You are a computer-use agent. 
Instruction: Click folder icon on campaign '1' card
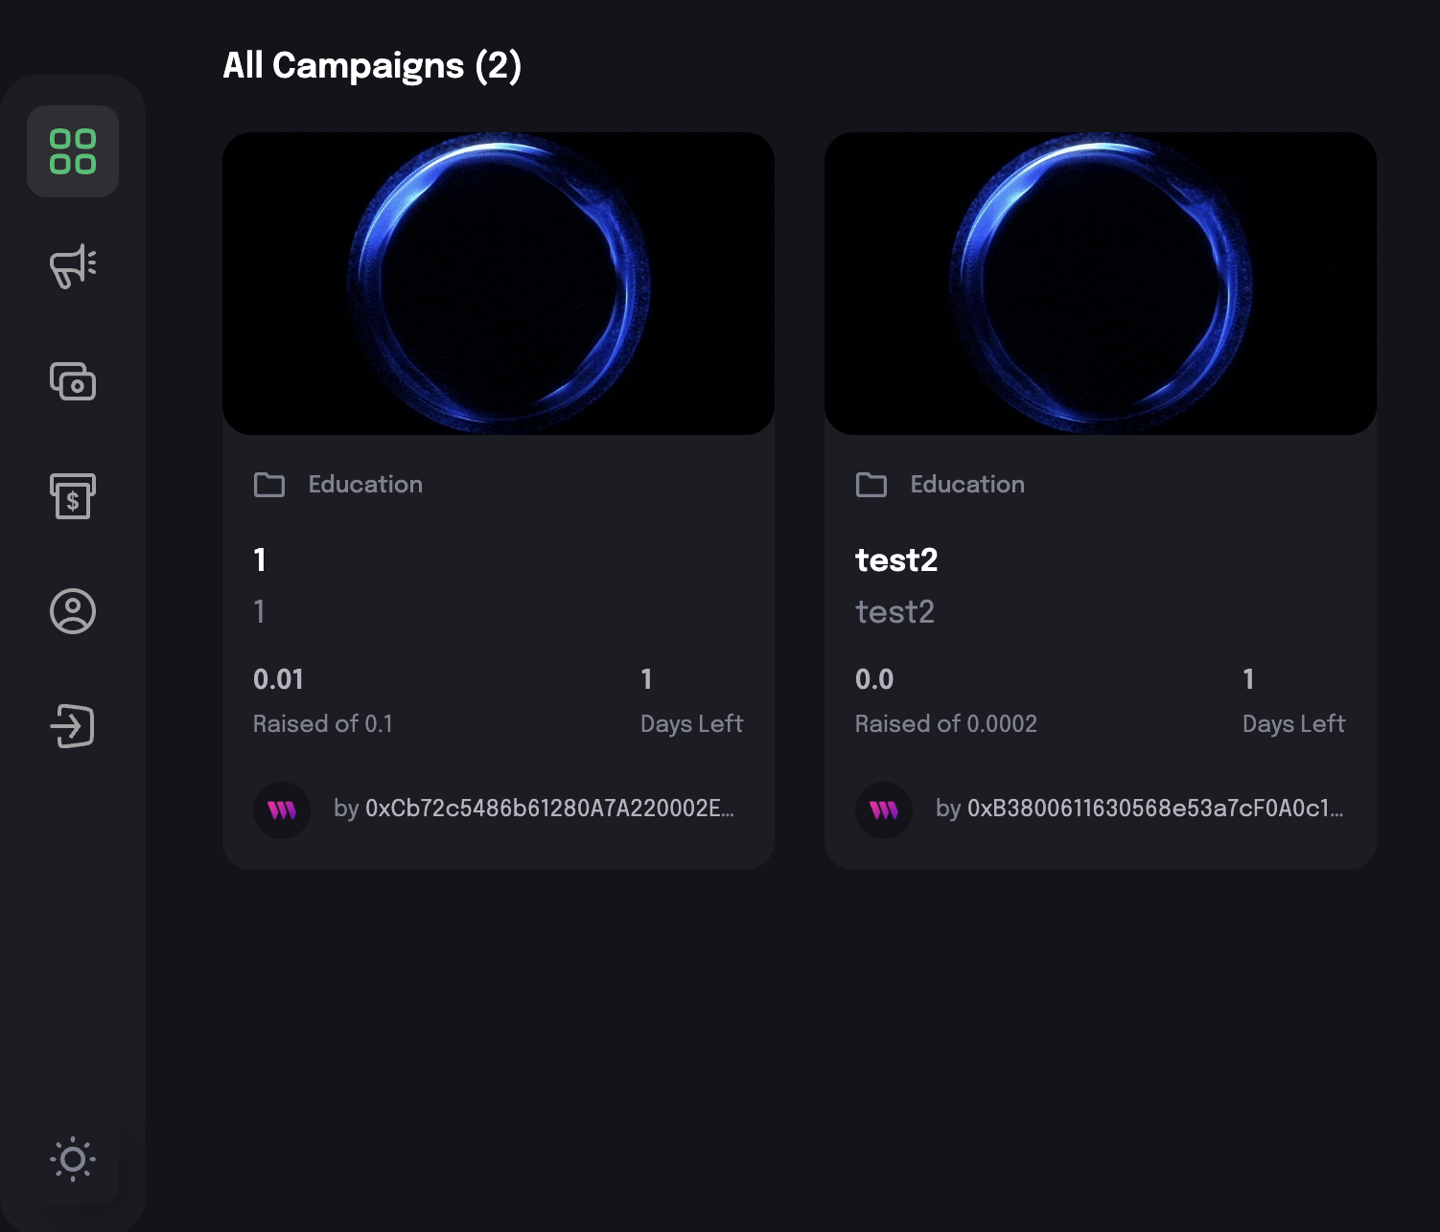click(x=269, y=485)
